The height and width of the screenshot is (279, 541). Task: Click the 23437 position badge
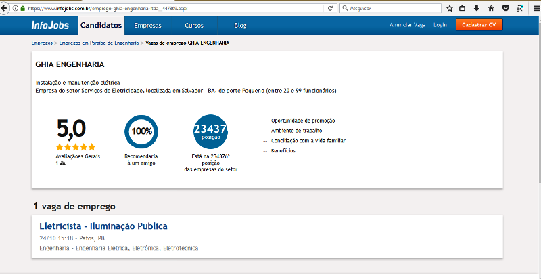tap(210, 131)
